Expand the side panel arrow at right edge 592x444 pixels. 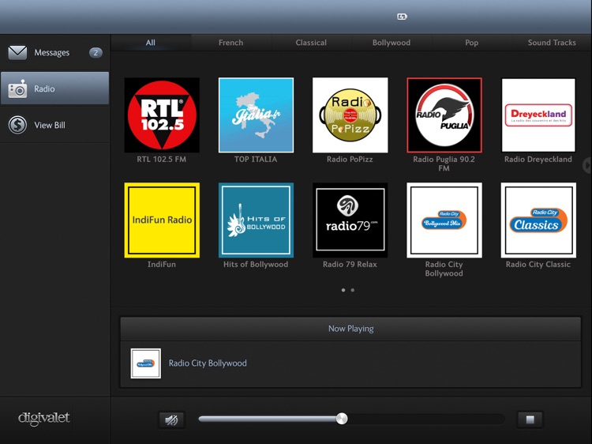[586, 165]
